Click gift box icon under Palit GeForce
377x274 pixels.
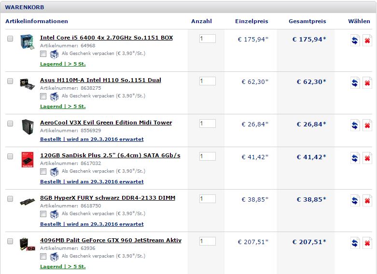tap(54, 257)
